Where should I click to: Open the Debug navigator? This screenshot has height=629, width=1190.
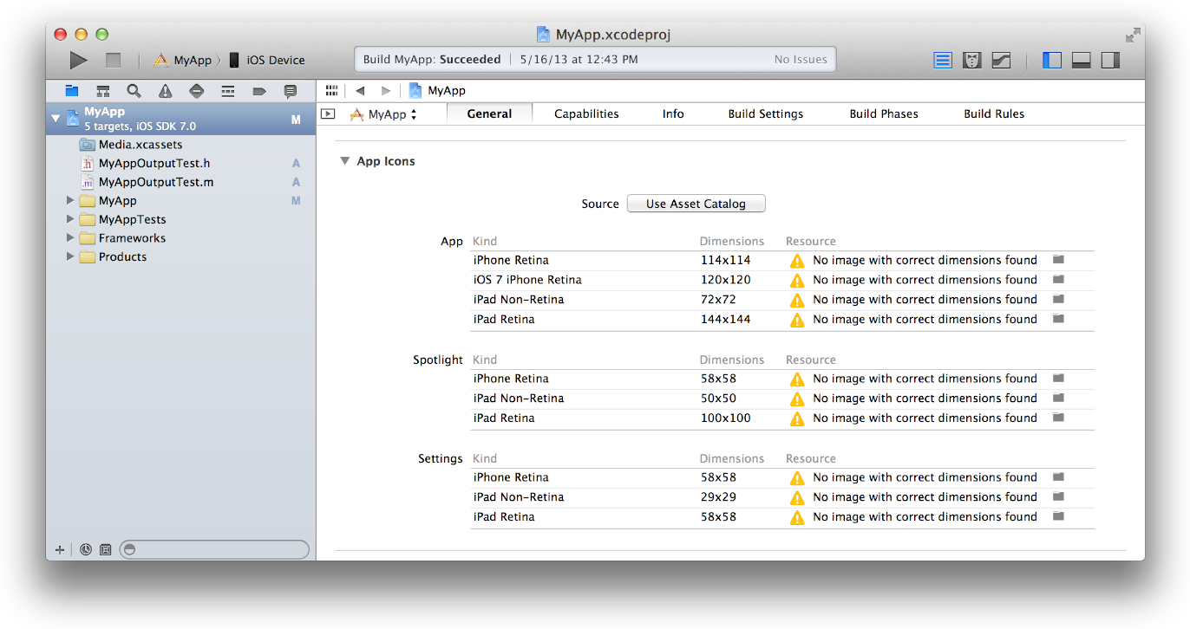(x=228, y=91)
